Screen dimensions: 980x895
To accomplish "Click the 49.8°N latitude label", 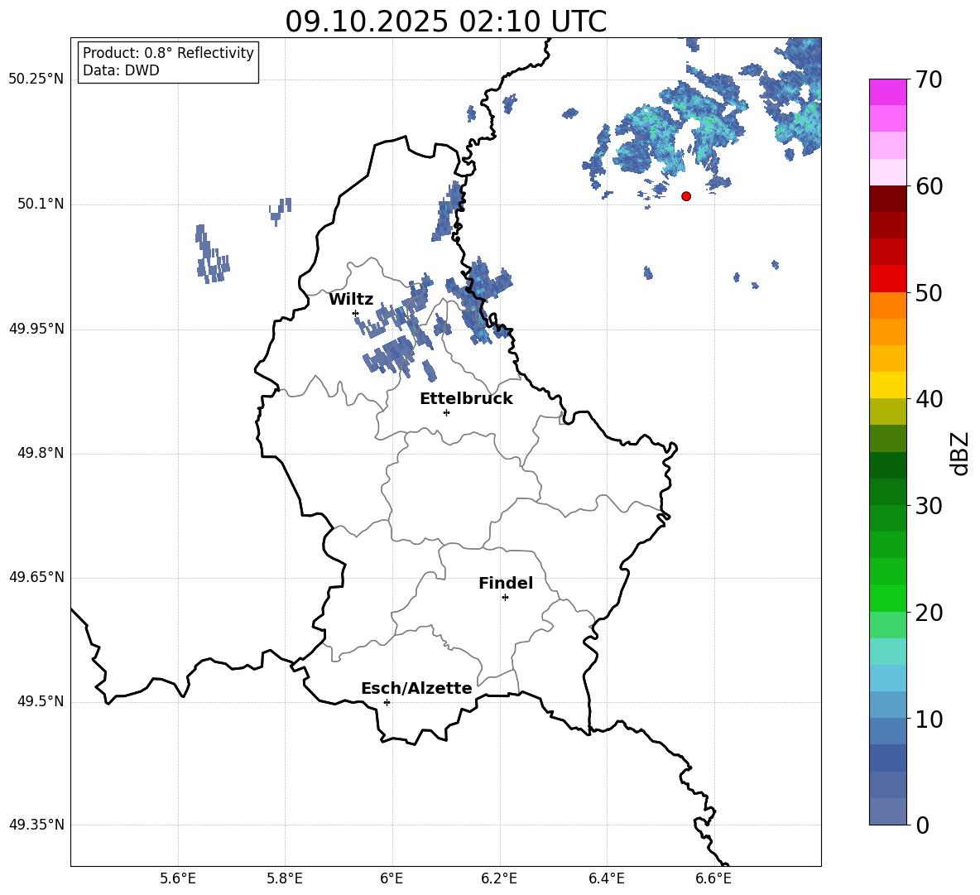I will (41, 453).
